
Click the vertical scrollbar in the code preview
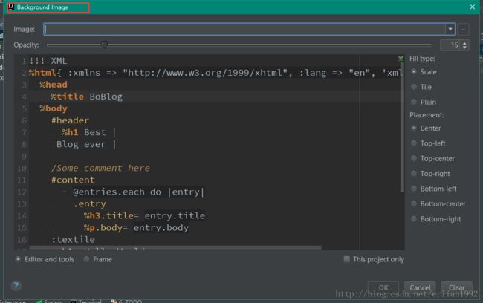(x=402, y=126)
